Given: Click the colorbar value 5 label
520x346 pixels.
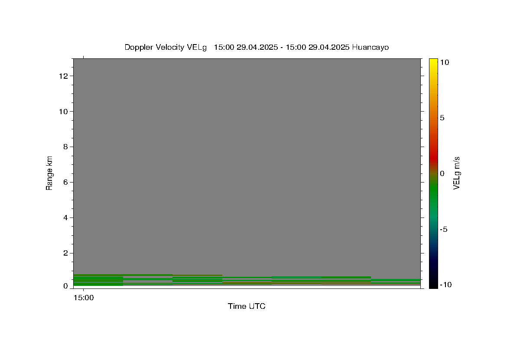Looking at the screenshot, I should click(442, 118).
